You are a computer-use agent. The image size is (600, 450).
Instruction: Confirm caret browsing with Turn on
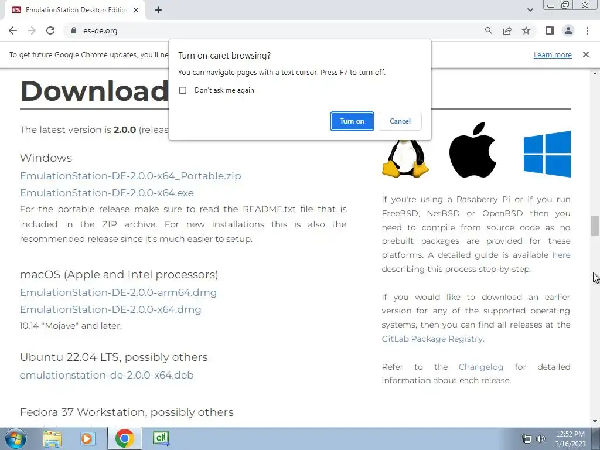(352, 121)
